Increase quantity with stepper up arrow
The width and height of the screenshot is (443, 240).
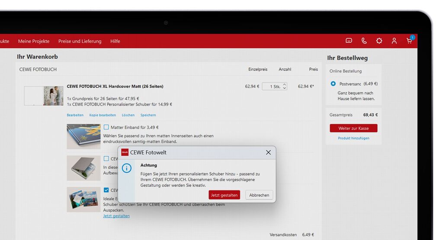click(x=285, y=84)
